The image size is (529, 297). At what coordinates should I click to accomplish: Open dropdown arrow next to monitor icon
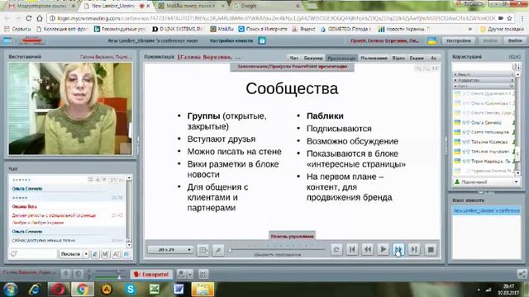pos(189,274)
